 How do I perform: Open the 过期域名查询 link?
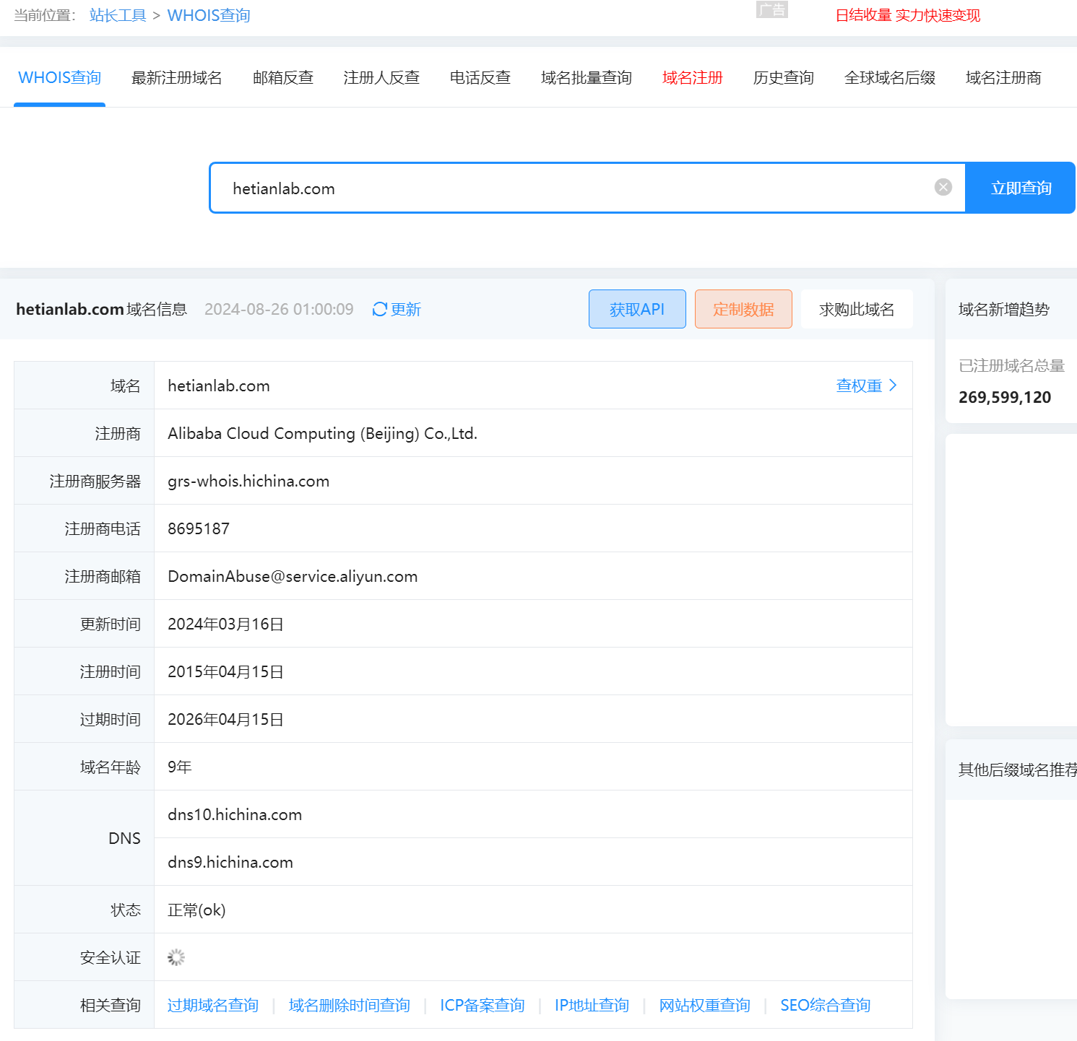pyautogui.click(x=212, y=1005)
